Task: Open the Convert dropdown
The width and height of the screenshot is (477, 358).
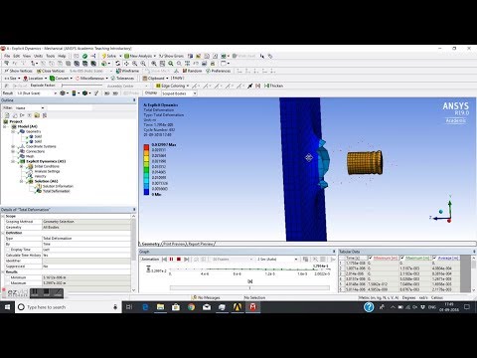Action: point(61,79)
